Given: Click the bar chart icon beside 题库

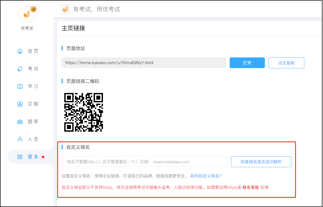Looking at the screenshot, I should (x=20, y=122).
